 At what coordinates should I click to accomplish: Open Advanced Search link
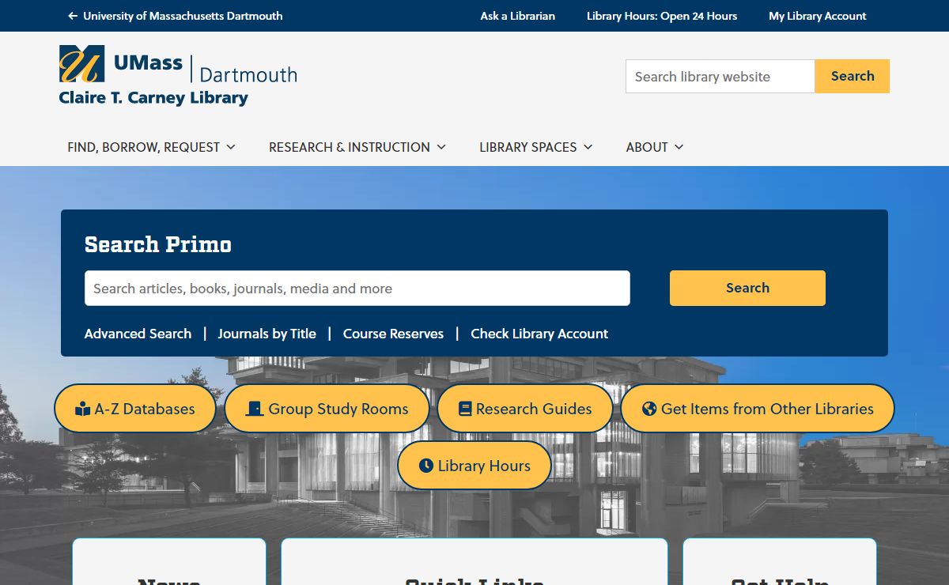pos(138,334)
